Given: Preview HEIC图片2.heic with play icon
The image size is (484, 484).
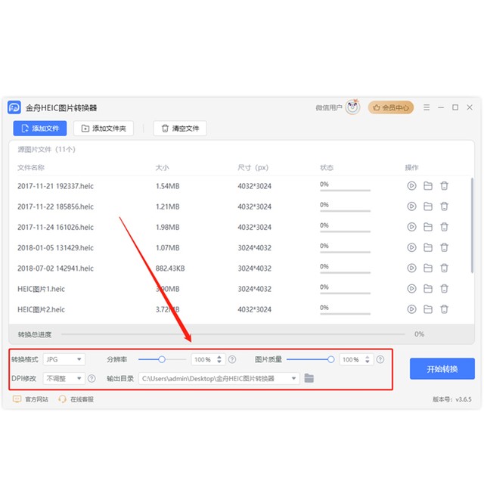Looking at the screenshot, I should (411, 309).
